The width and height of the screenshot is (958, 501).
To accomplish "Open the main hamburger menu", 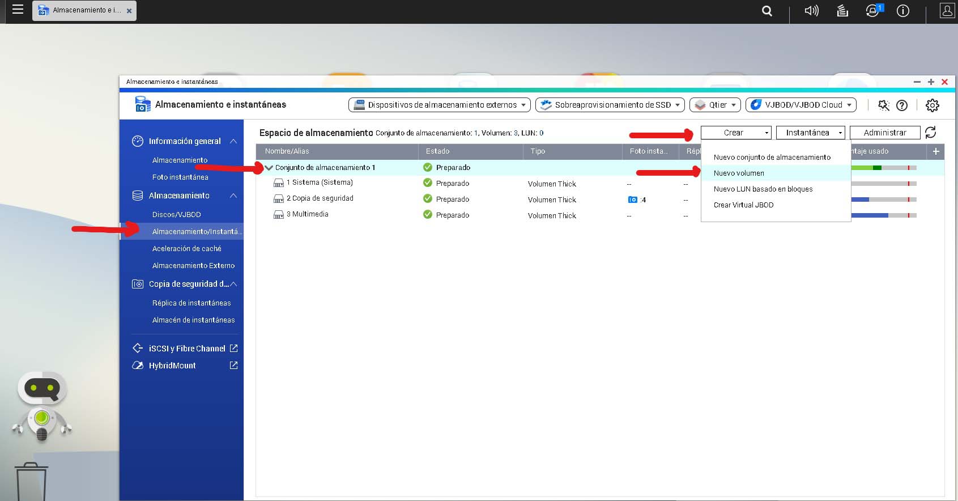I will pos(18,10).
